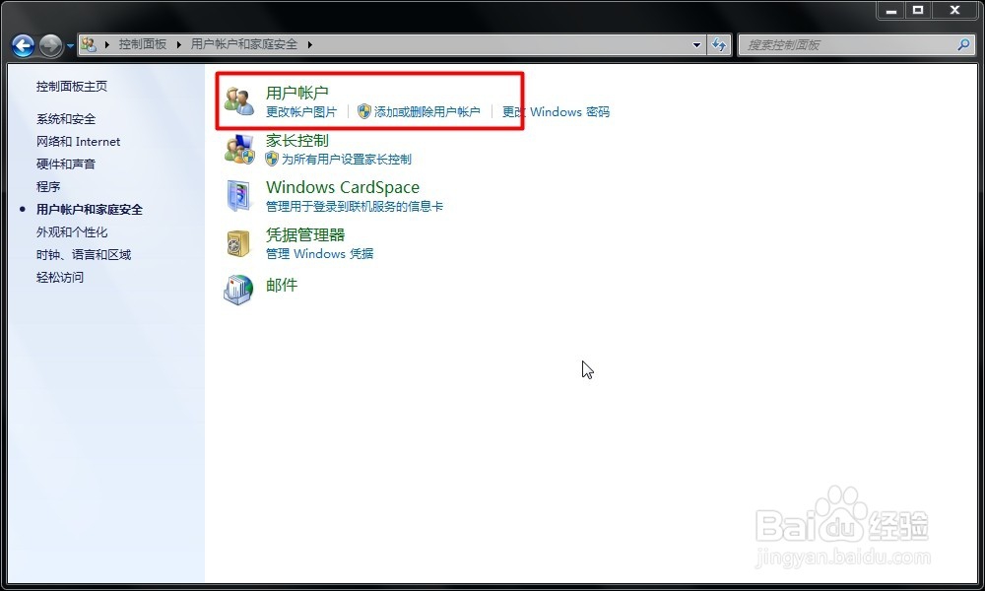Open 程序 sidebar category
985x591 pixels.
(48, 186)
